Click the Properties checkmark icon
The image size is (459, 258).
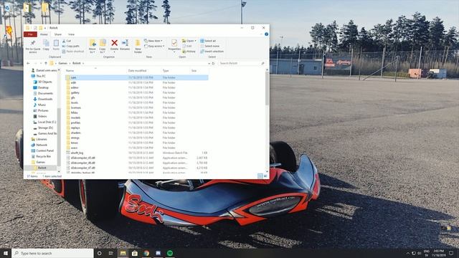174,43
